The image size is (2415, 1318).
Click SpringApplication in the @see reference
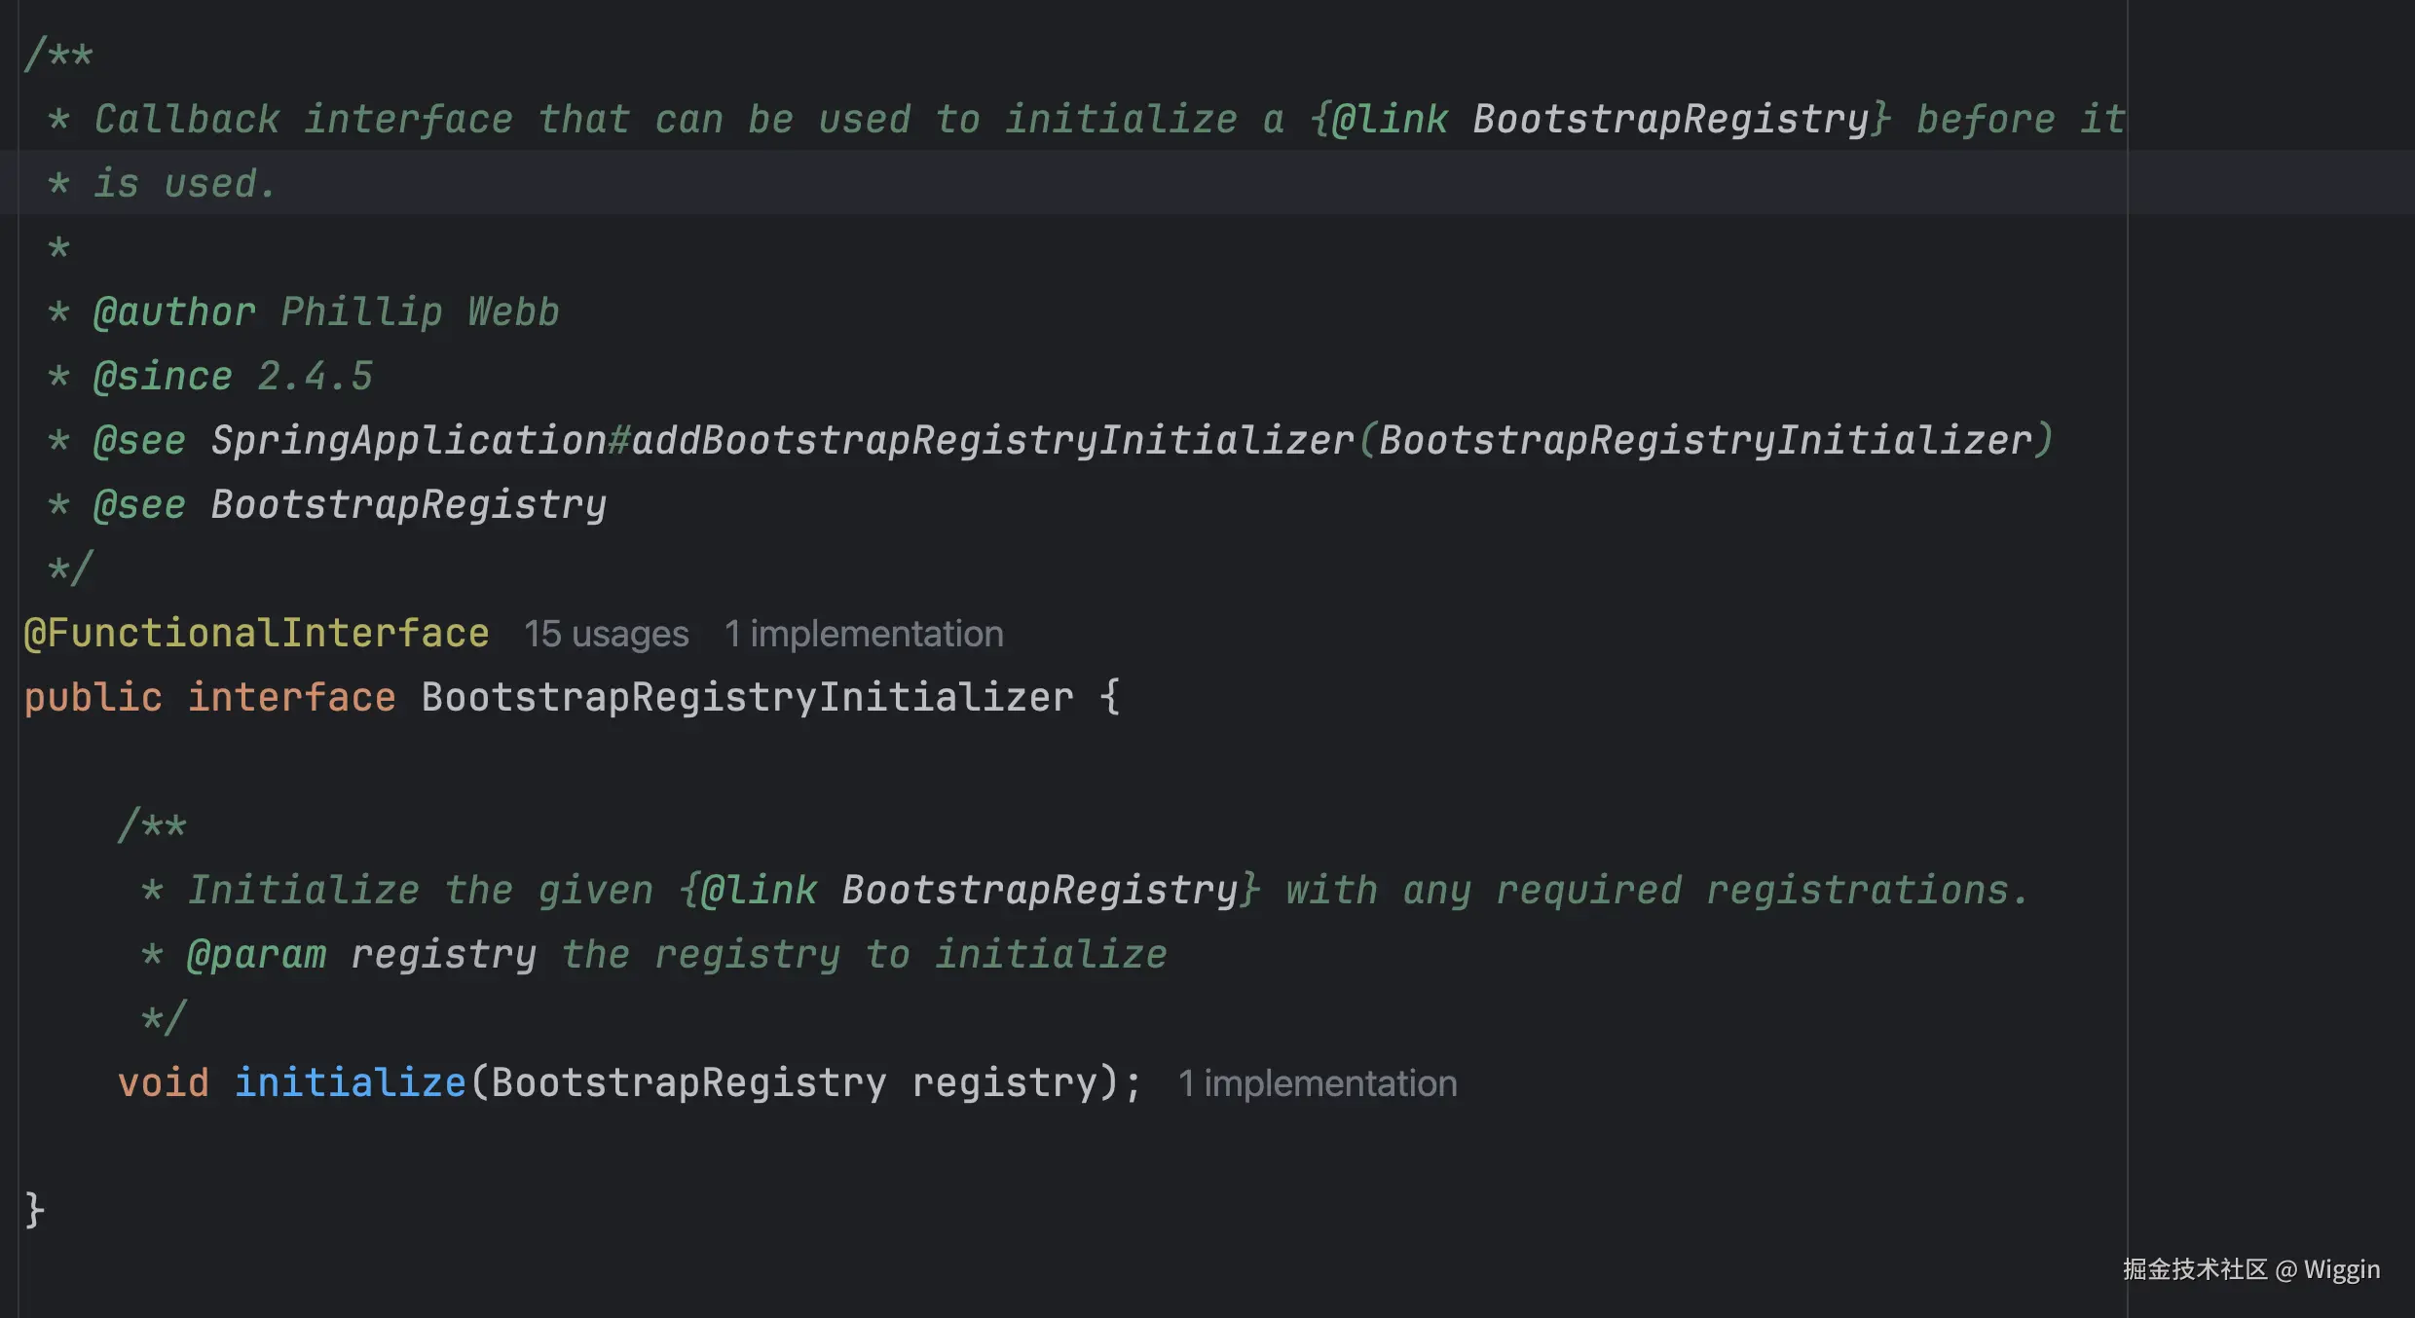408,441
